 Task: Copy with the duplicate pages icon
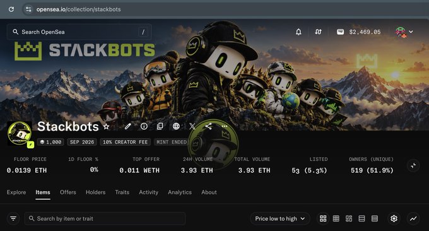[160, 126]
